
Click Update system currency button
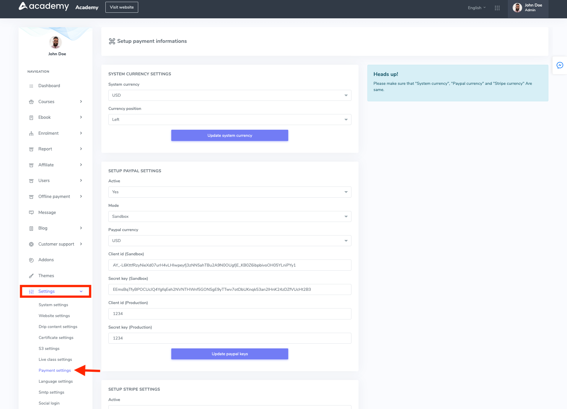tap(229, 135)
